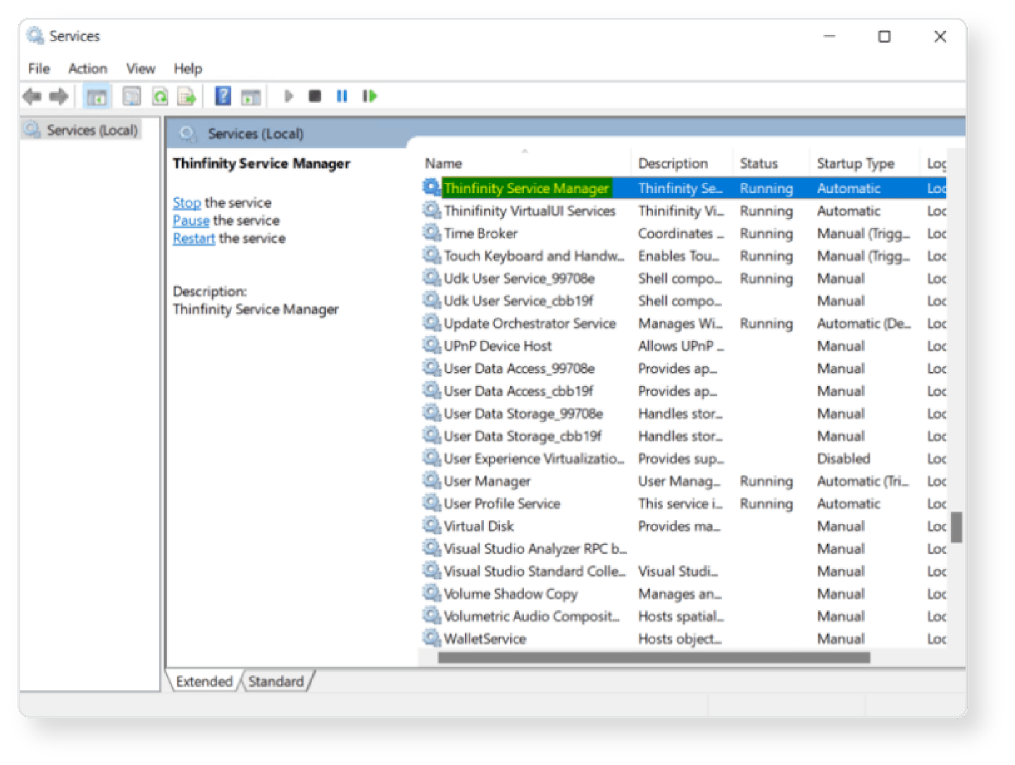Click the Export List toolbar icon

[x=187, y=96]
